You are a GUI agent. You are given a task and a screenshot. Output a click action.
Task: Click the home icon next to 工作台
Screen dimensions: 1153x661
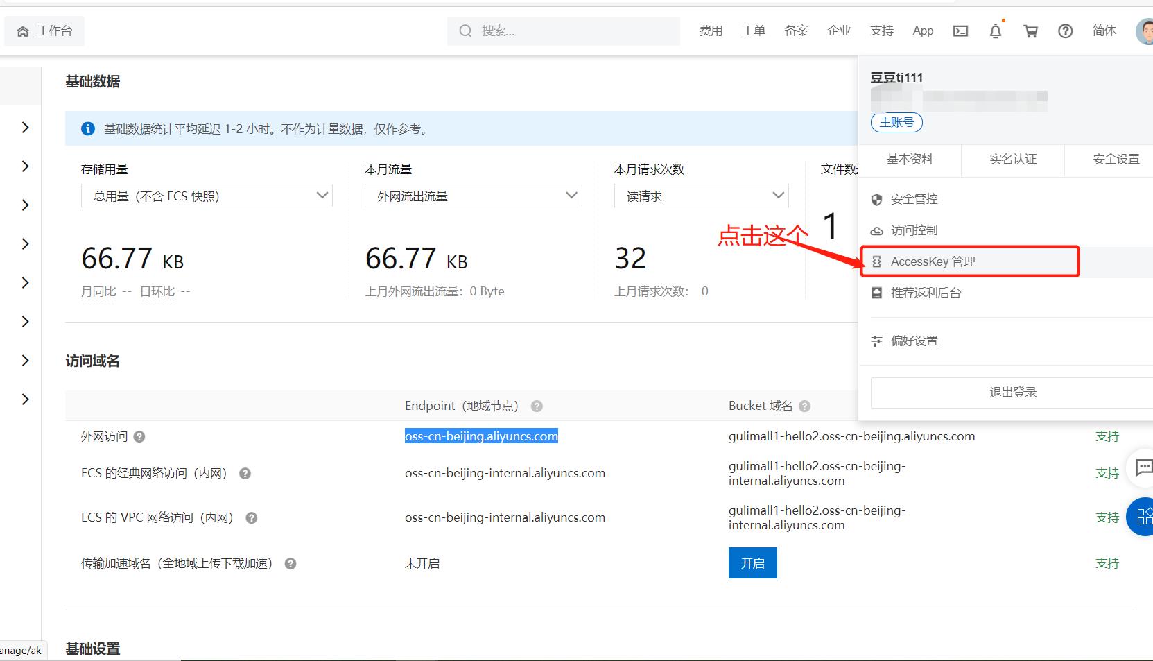click(x=23, y=31)
